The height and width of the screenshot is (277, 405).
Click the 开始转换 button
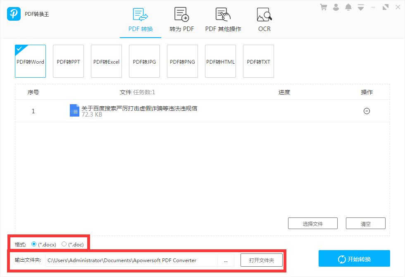(354, 258)
